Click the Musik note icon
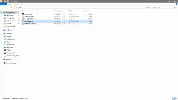 pyautogui.click(x=5, y=42)
